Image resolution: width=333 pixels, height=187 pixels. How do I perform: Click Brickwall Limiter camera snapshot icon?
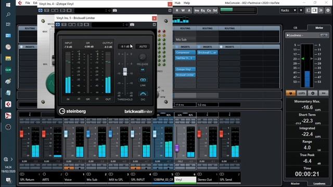(132, 24)
